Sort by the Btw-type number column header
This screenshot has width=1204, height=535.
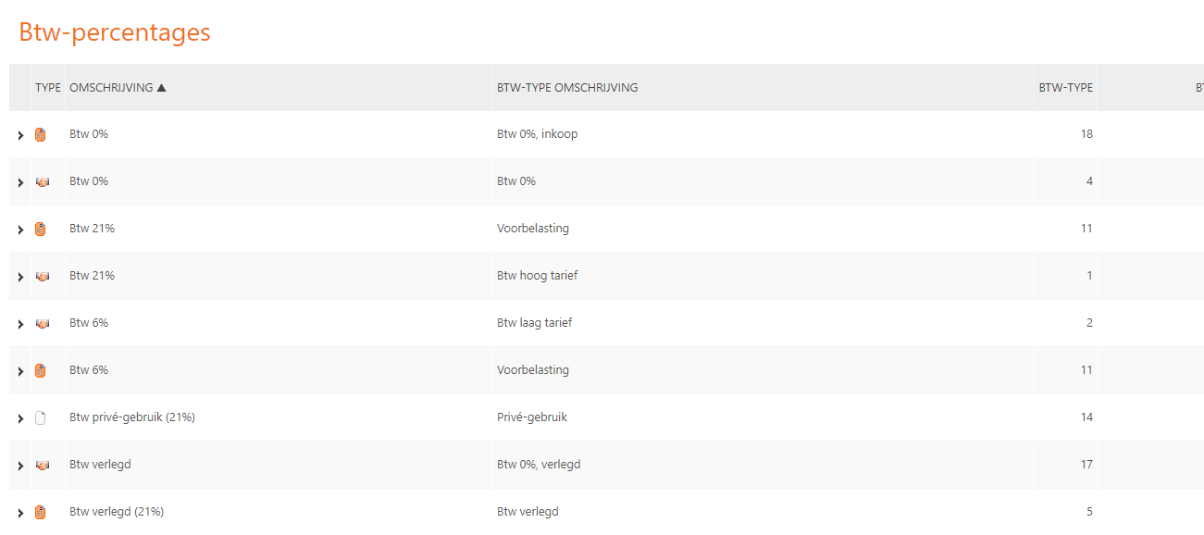(1065, 88)
